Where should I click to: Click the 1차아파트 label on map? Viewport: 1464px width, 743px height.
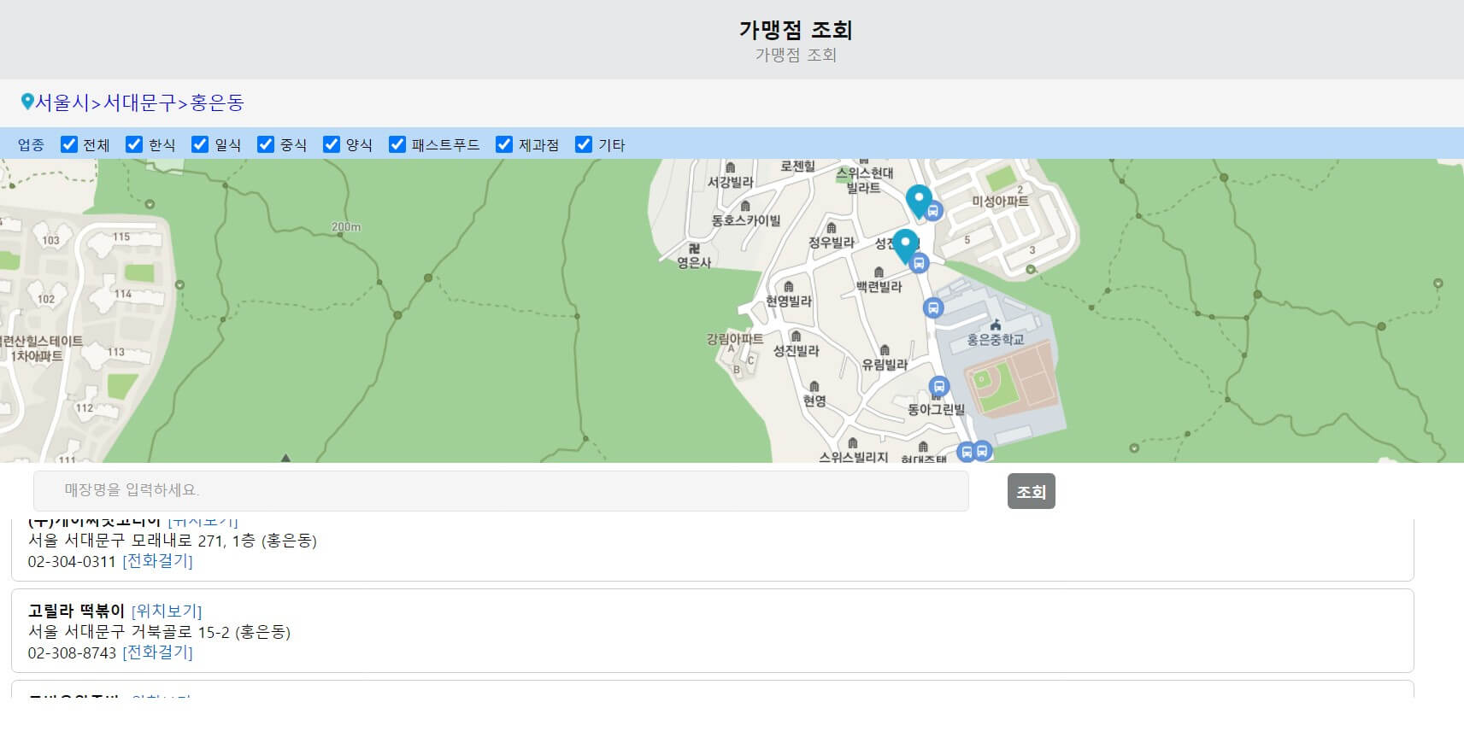tap(37, 356)
